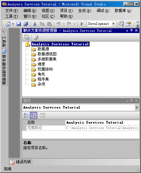Image resolution: width=141 pixels, height=173 pixels.
Task: Switch properties to Categorized view
Action: (26, 115)
